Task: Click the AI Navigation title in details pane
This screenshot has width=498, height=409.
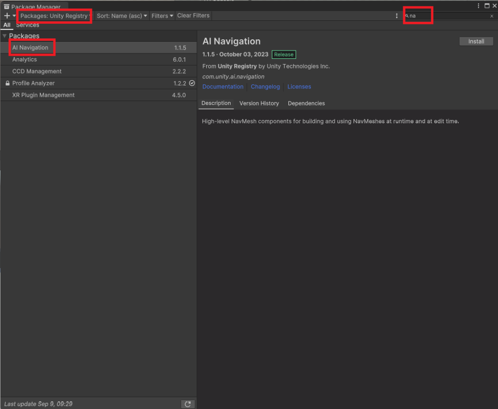Action: coord(231,41)
